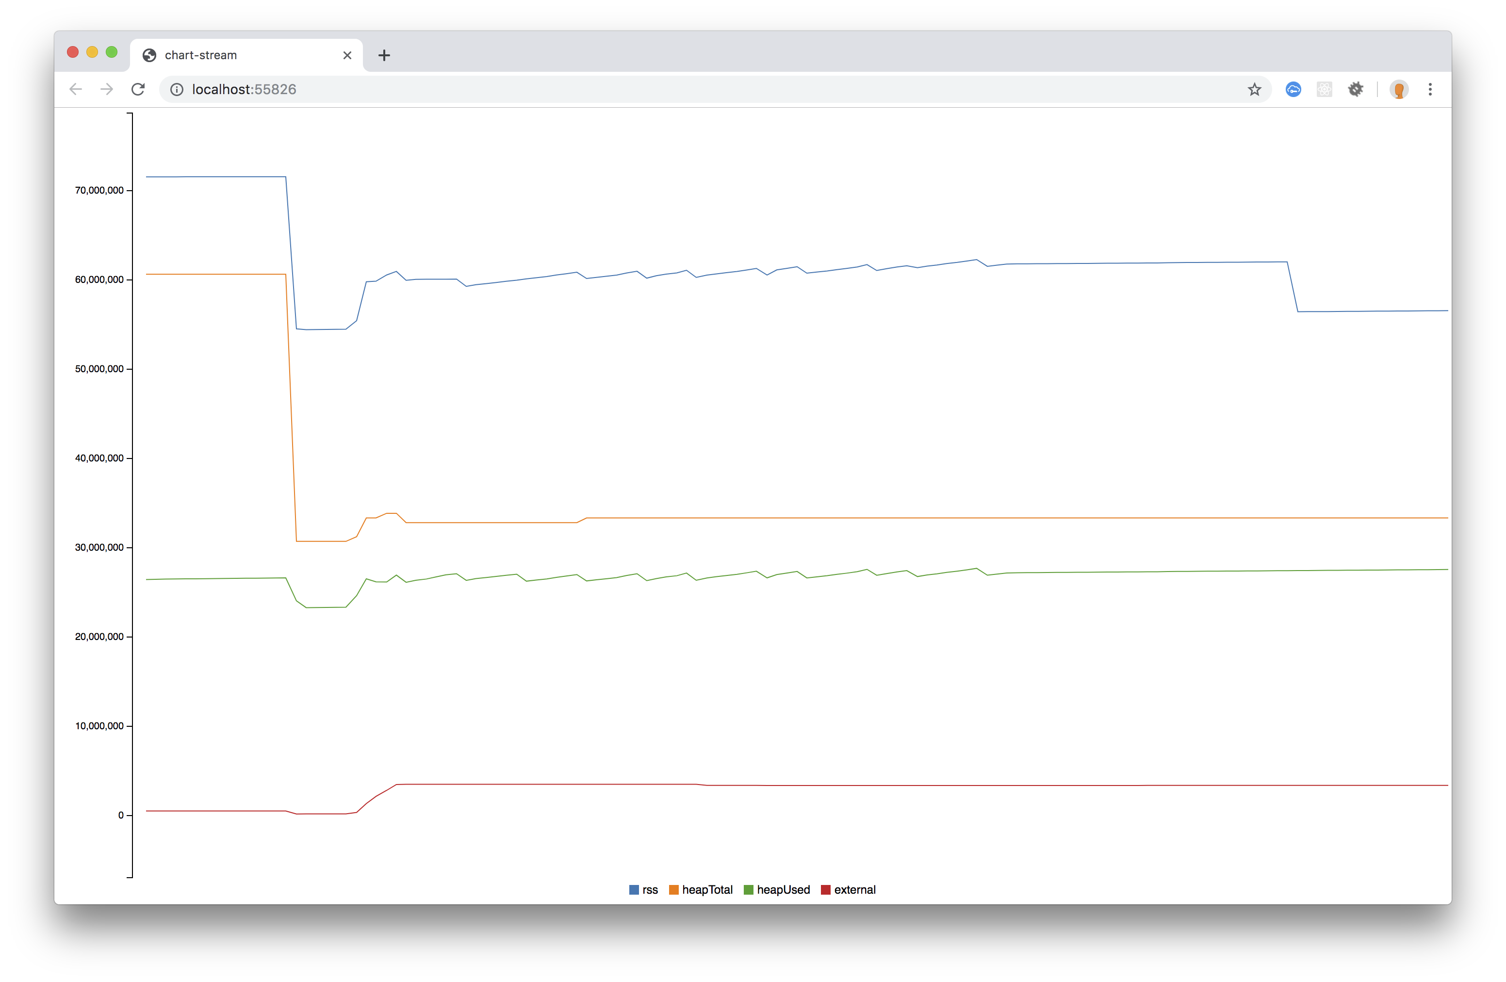Close the chart-stream tab
The width and height of the screenshot is (1506, 982).
[x=347, y=55]
